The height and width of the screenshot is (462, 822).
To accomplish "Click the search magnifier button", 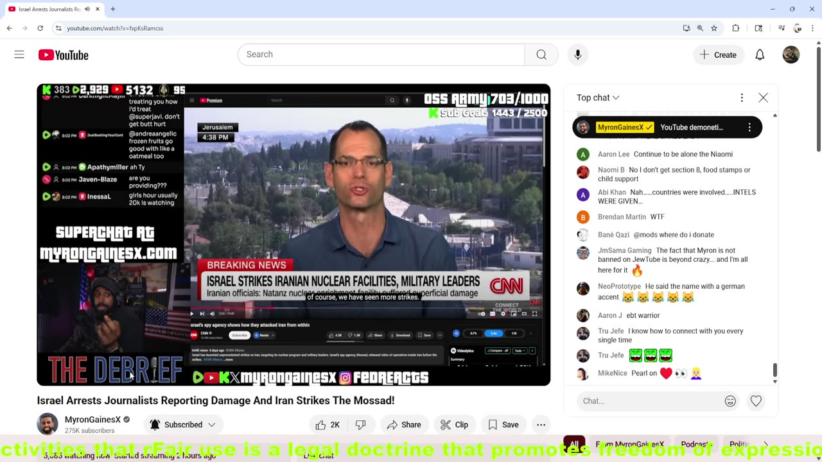I will click(541, 55).
